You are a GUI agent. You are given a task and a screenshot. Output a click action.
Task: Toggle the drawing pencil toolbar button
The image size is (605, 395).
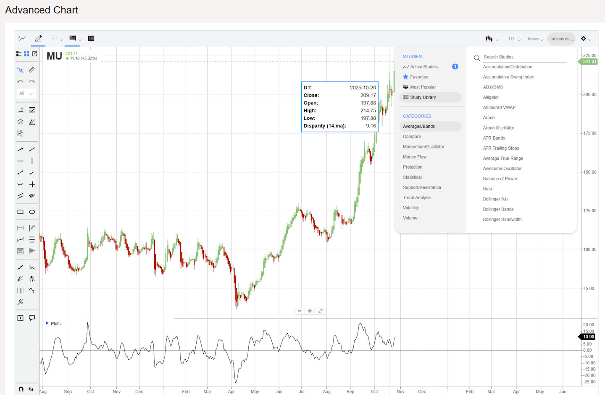pos(38,39)
